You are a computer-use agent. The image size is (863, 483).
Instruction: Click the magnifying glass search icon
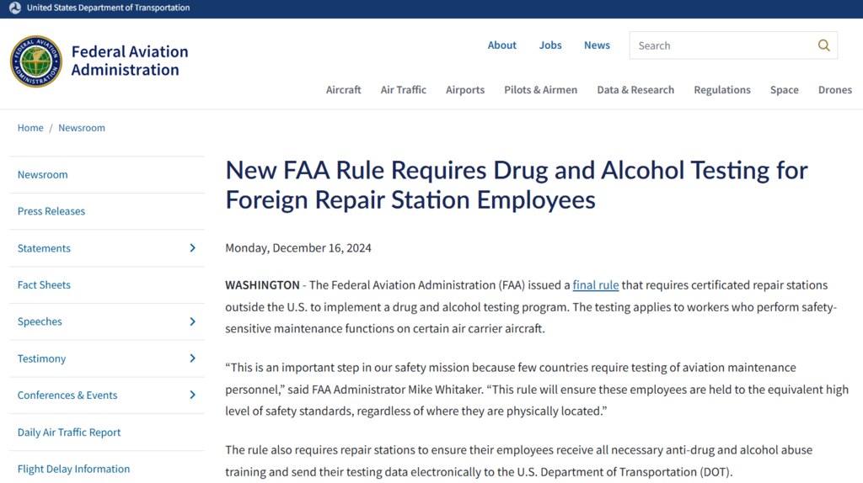823,45
